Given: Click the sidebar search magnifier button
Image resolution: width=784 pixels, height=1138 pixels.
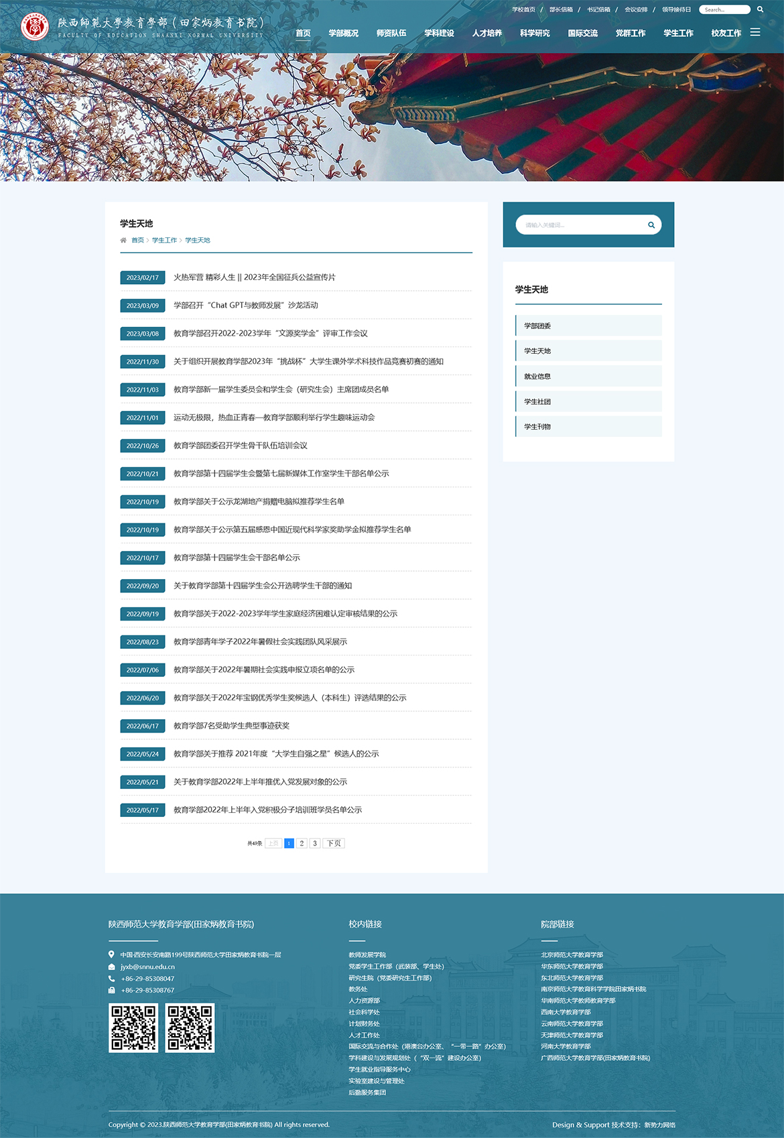Looking at the screenshot, I should click(651, 225).
